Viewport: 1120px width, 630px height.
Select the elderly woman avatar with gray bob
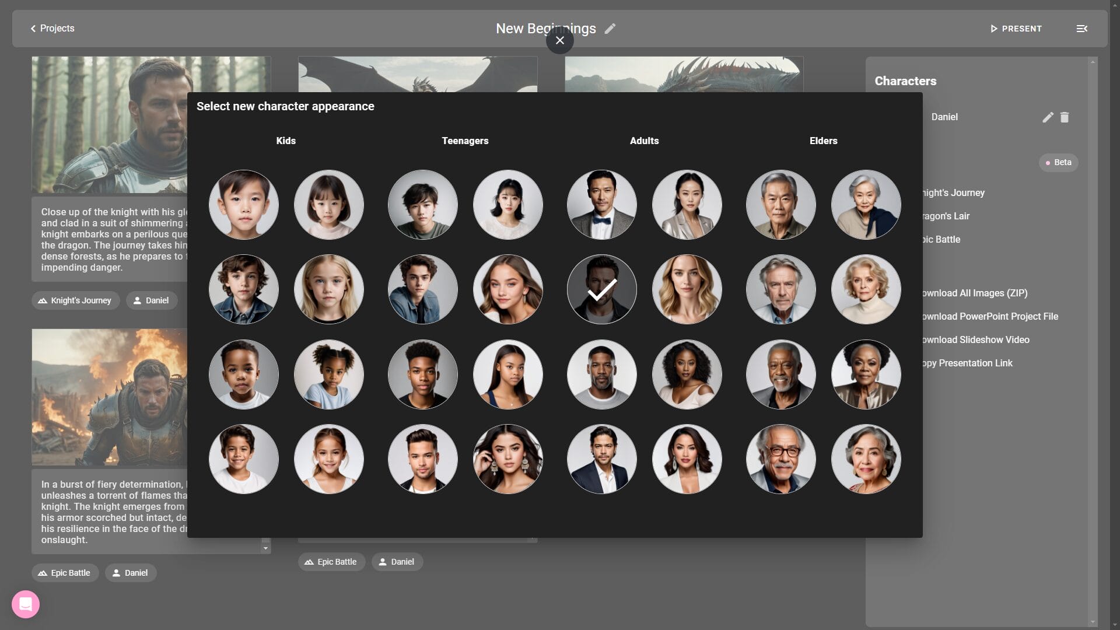click(x=866, y=205)
